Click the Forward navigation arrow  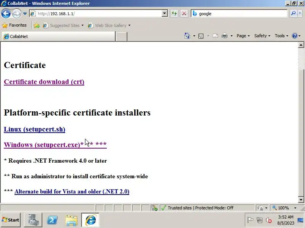(x=16, y=14)
